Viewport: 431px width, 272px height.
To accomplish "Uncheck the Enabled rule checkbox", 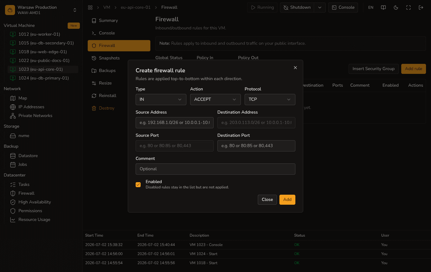I will (x=138, y=185).
